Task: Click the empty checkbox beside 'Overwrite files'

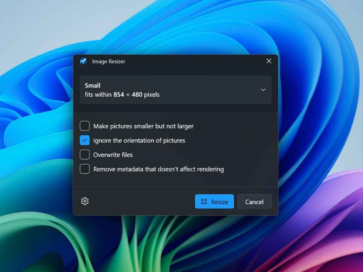Action: 84,154
